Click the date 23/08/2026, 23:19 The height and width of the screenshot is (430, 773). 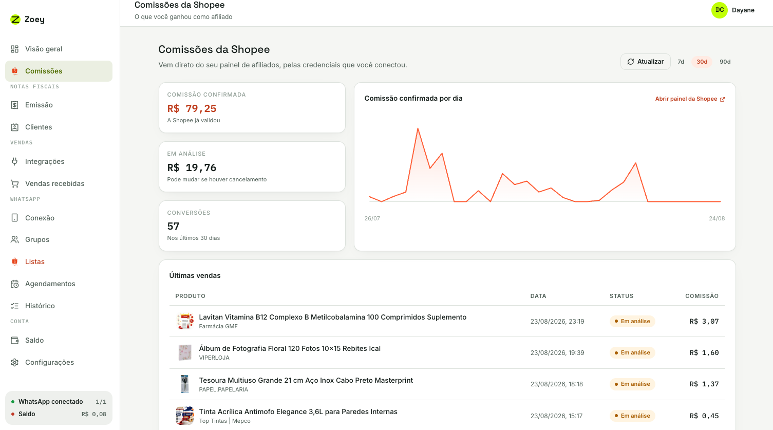(557, 322)
